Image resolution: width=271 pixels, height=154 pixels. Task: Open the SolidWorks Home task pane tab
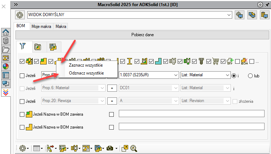6,32
